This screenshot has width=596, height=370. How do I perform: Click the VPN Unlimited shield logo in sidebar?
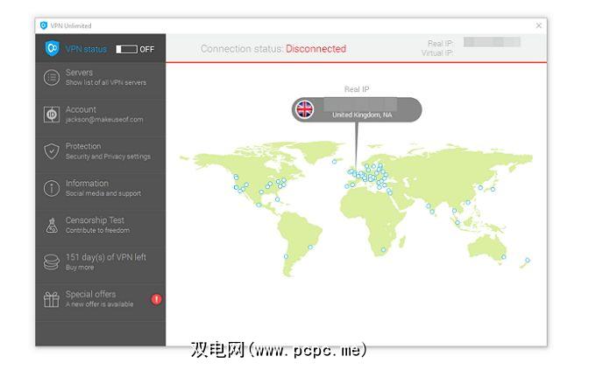click(x=52, y=49)
